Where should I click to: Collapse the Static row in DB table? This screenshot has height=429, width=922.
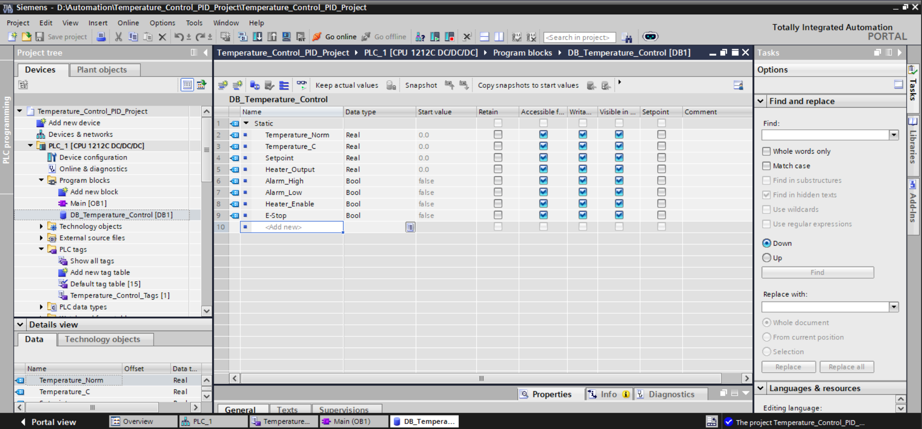(246, 123)
